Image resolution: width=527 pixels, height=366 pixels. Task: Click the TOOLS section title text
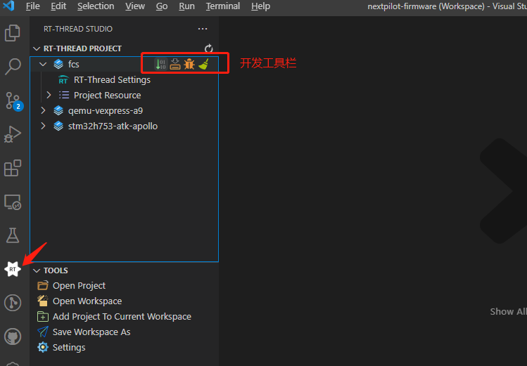pos(56,270)
